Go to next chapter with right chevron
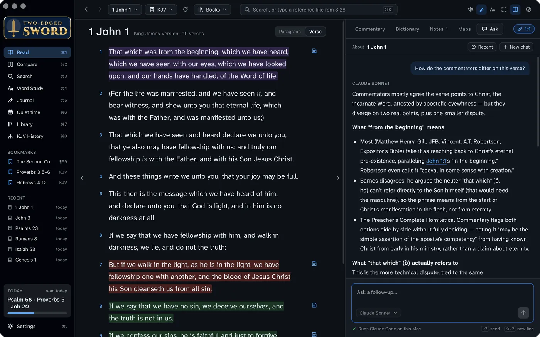 pos(338,178)
